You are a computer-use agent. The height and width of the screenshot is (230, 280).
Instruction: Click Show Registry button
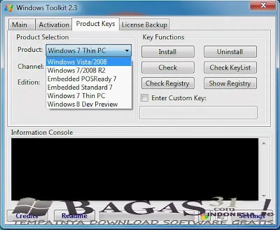(230, 83)
